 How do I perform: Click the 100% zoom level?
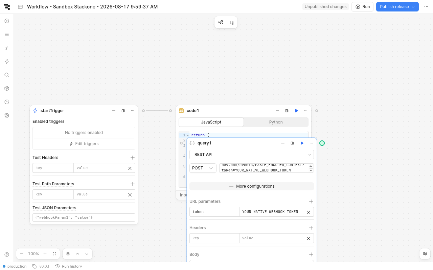click(x=33, y=254)
